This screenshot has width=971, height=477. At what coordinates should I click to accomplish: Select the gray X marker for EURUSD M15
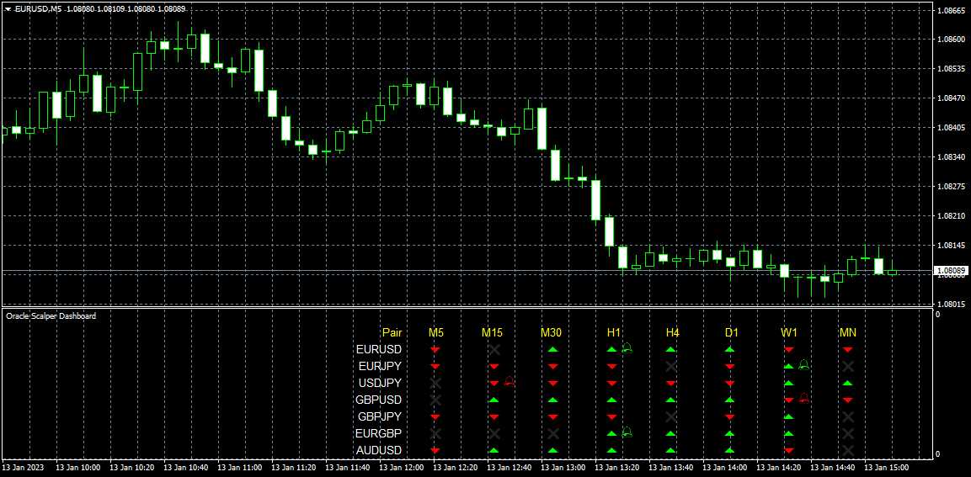tap(494, 350)
